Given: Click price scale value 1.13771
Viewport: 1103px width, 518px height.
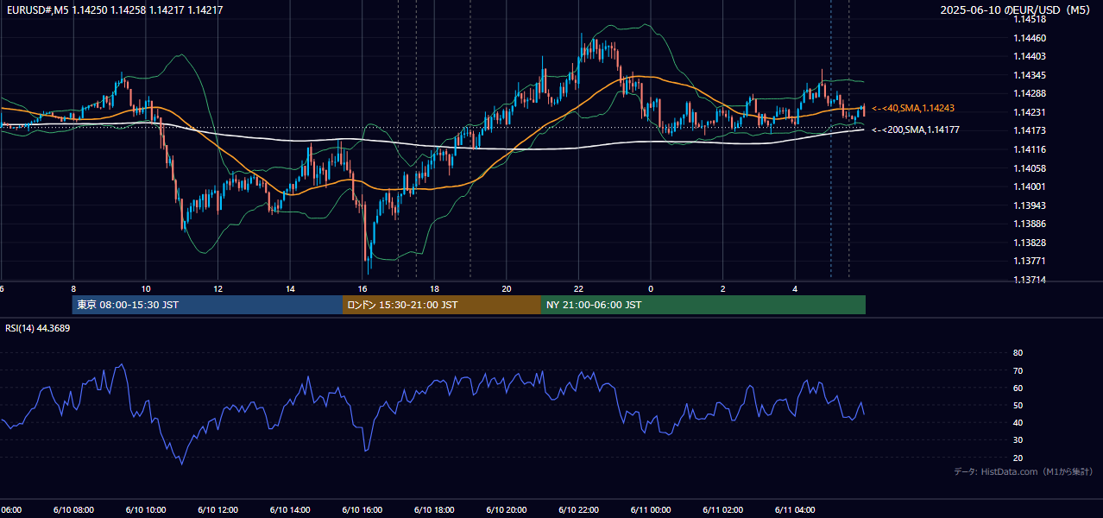Looking at the screenshot, I should [x=1031, y=261].
